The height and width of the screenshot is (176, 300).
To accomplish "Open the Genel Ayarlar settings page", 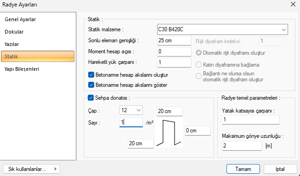I will (38, 19).
